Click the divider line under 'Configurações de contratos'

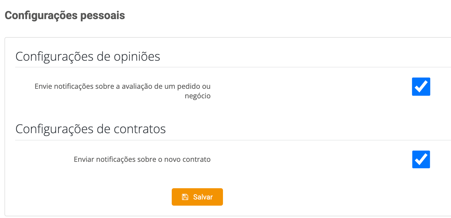[x=225, y=140]
